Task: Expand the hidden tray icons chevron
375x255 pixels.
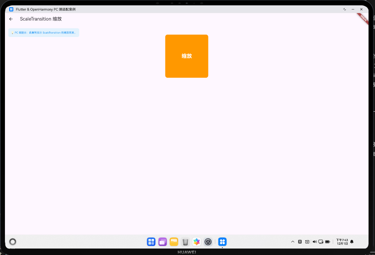Action: [293, 242]
